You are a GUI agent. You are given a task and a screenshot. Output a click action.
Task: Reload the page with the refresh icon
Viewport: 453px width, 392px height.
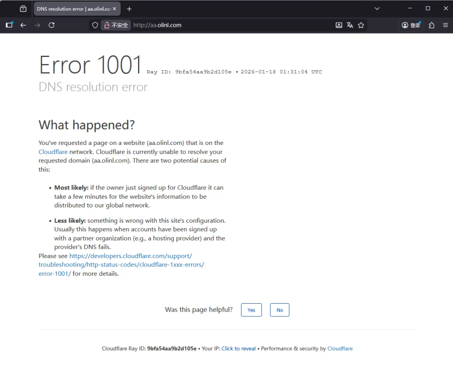point(51,25)
